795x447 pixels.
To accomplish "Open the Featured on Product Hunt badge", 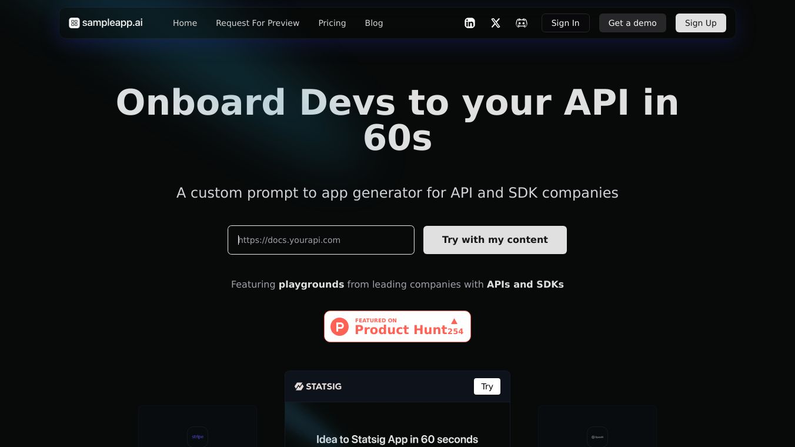I will coord(397,326).
